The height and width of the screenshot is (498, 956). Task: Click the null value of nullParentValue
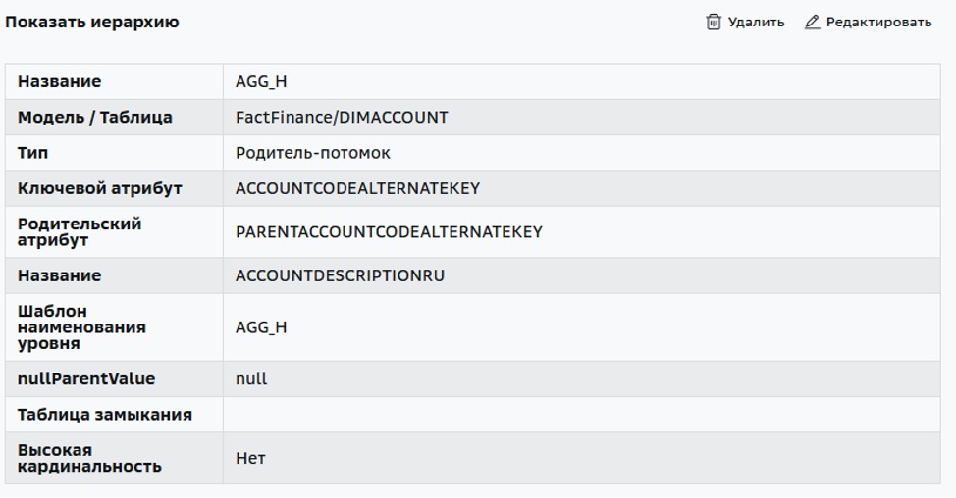click(x=251, y=378)
